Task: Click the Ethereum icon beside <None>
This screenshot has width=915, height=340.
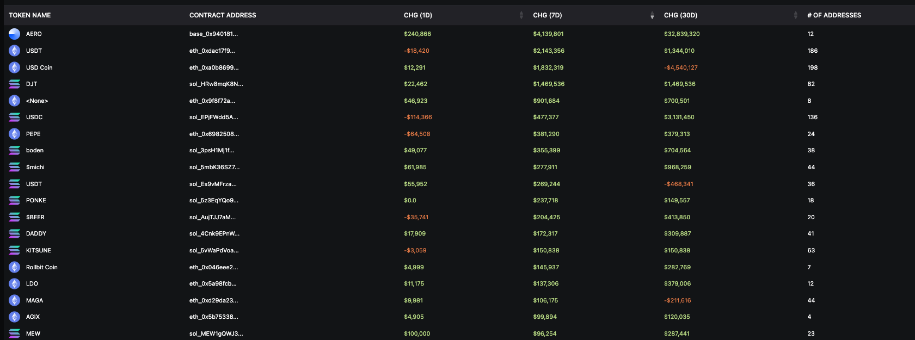Action: point(15,101)
